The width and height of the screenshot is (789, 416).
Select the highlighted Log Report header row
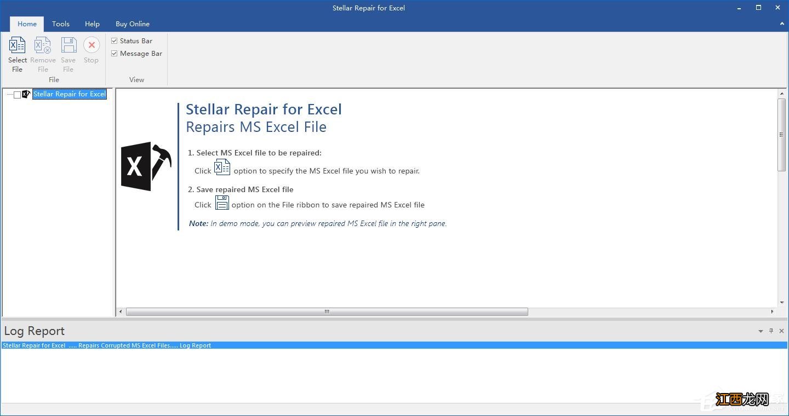(x=394, y=345)
